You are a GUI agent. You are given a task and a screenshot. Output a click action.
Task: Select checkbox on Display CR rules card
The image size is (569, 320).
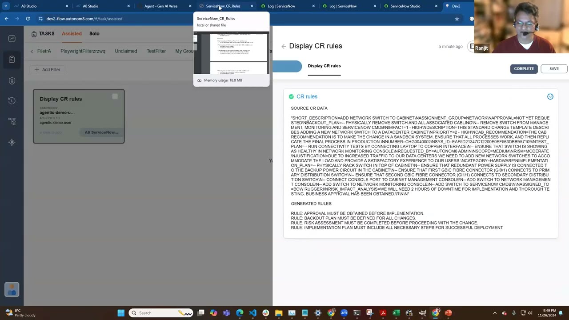coord(115,96)
